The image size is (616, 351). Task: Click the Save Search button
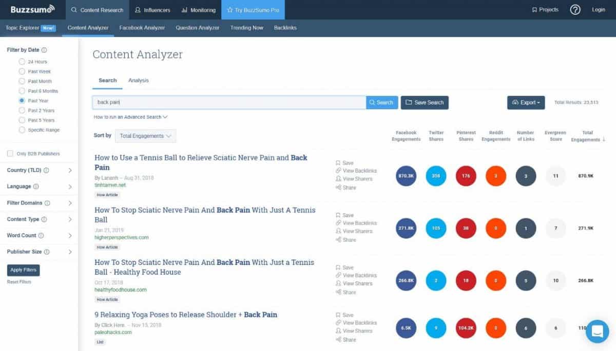pyautogui.click(x=425, y=102)
